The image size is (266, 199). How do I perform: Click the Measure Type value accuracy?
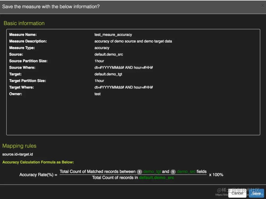[x=102, y=48]
